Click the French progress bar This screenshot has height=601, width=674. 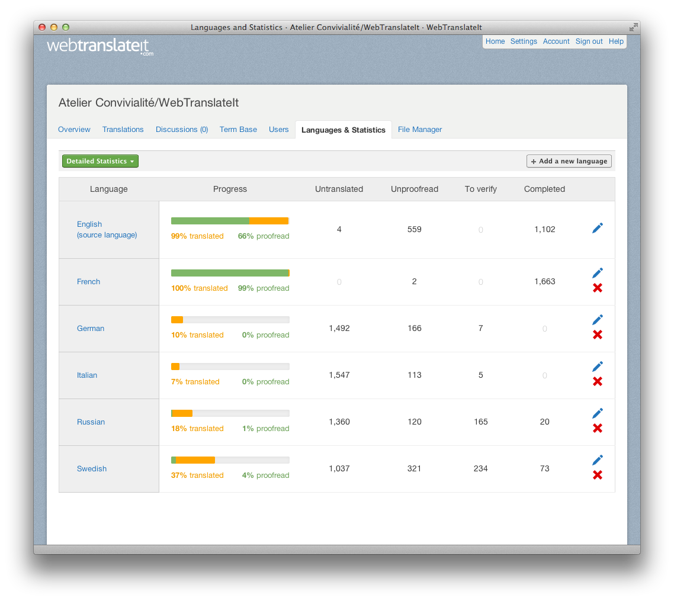(230, 273)
